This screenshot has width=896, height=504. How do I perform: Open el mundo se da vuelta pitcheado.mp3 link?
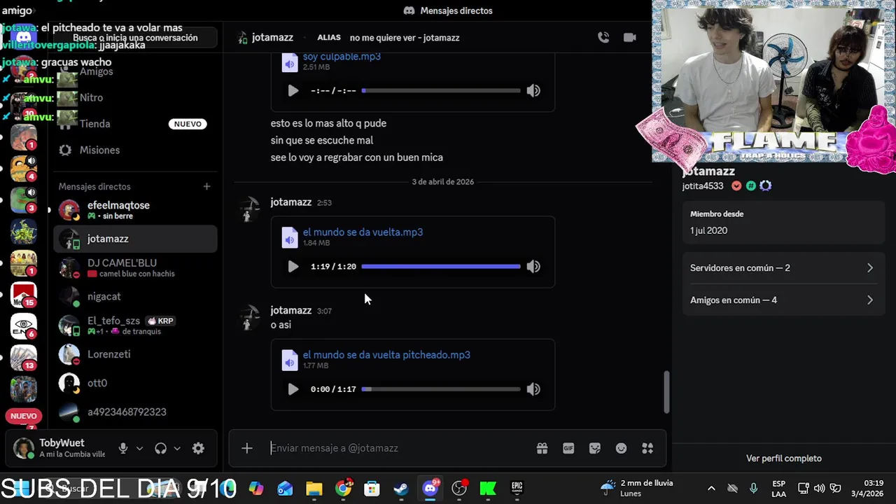click(x=386, y=355)
